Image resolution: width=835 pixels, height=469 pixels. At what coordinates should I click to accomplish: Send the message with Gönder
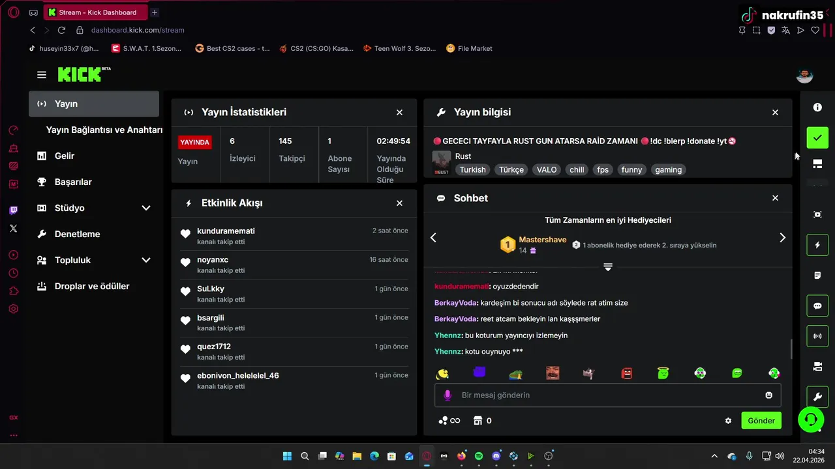[x=761, y=421]
